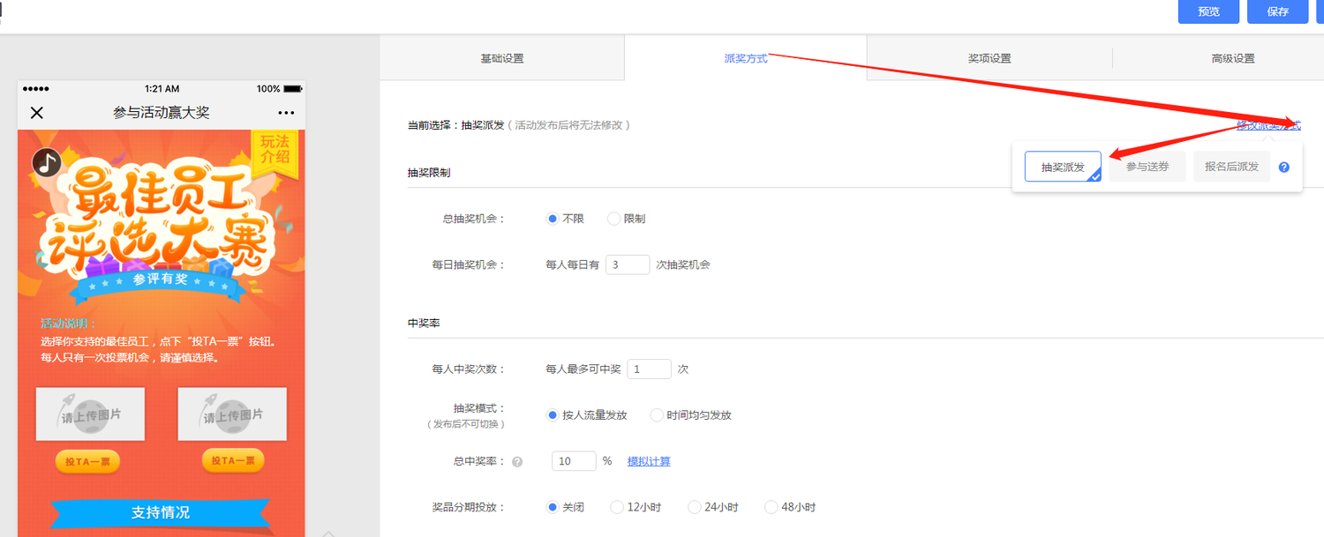This screenshot has width=1324, height=537.
Task: Select 按人流量发放 lottery mode
Action: coord(553,415)
